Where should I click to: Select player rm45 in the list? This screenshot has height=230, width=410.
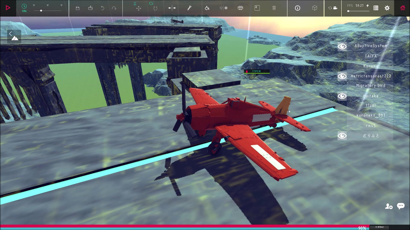click(x=371, y=126)
